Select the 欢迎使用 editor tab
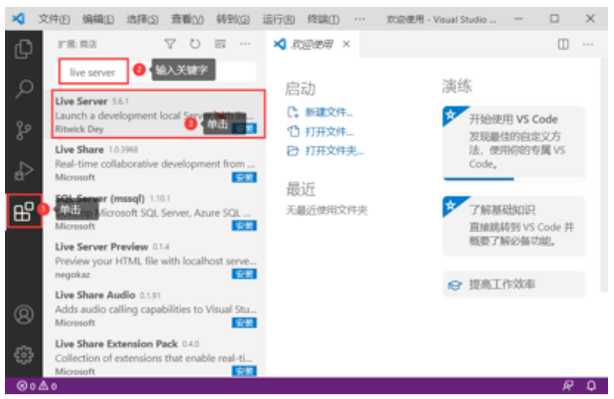Viewport: 614px width, 399px height. (311, 44)
